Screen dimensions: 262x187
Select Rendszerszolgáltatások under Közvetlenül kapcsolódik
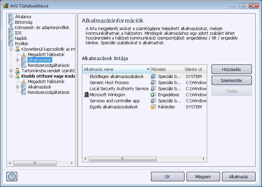(x=48, y=65)
